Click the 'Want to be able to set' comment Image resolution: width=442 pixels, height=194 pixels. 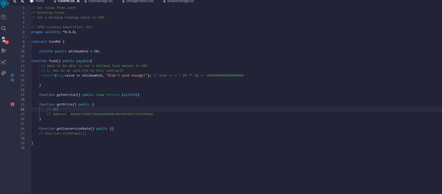pyautogui.click(x=94, y=66)
